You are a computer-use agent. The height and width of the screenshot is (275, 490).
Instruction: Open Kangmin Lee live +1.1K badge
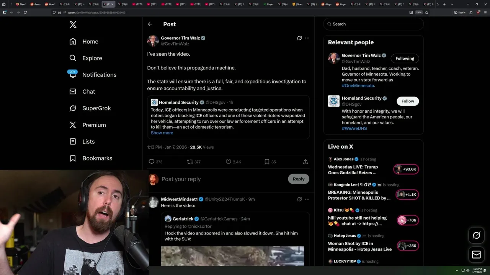coord(407,194)
